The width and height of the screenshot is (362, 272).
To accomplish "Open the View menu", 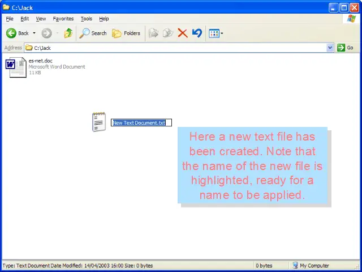I will coord(41,19).
